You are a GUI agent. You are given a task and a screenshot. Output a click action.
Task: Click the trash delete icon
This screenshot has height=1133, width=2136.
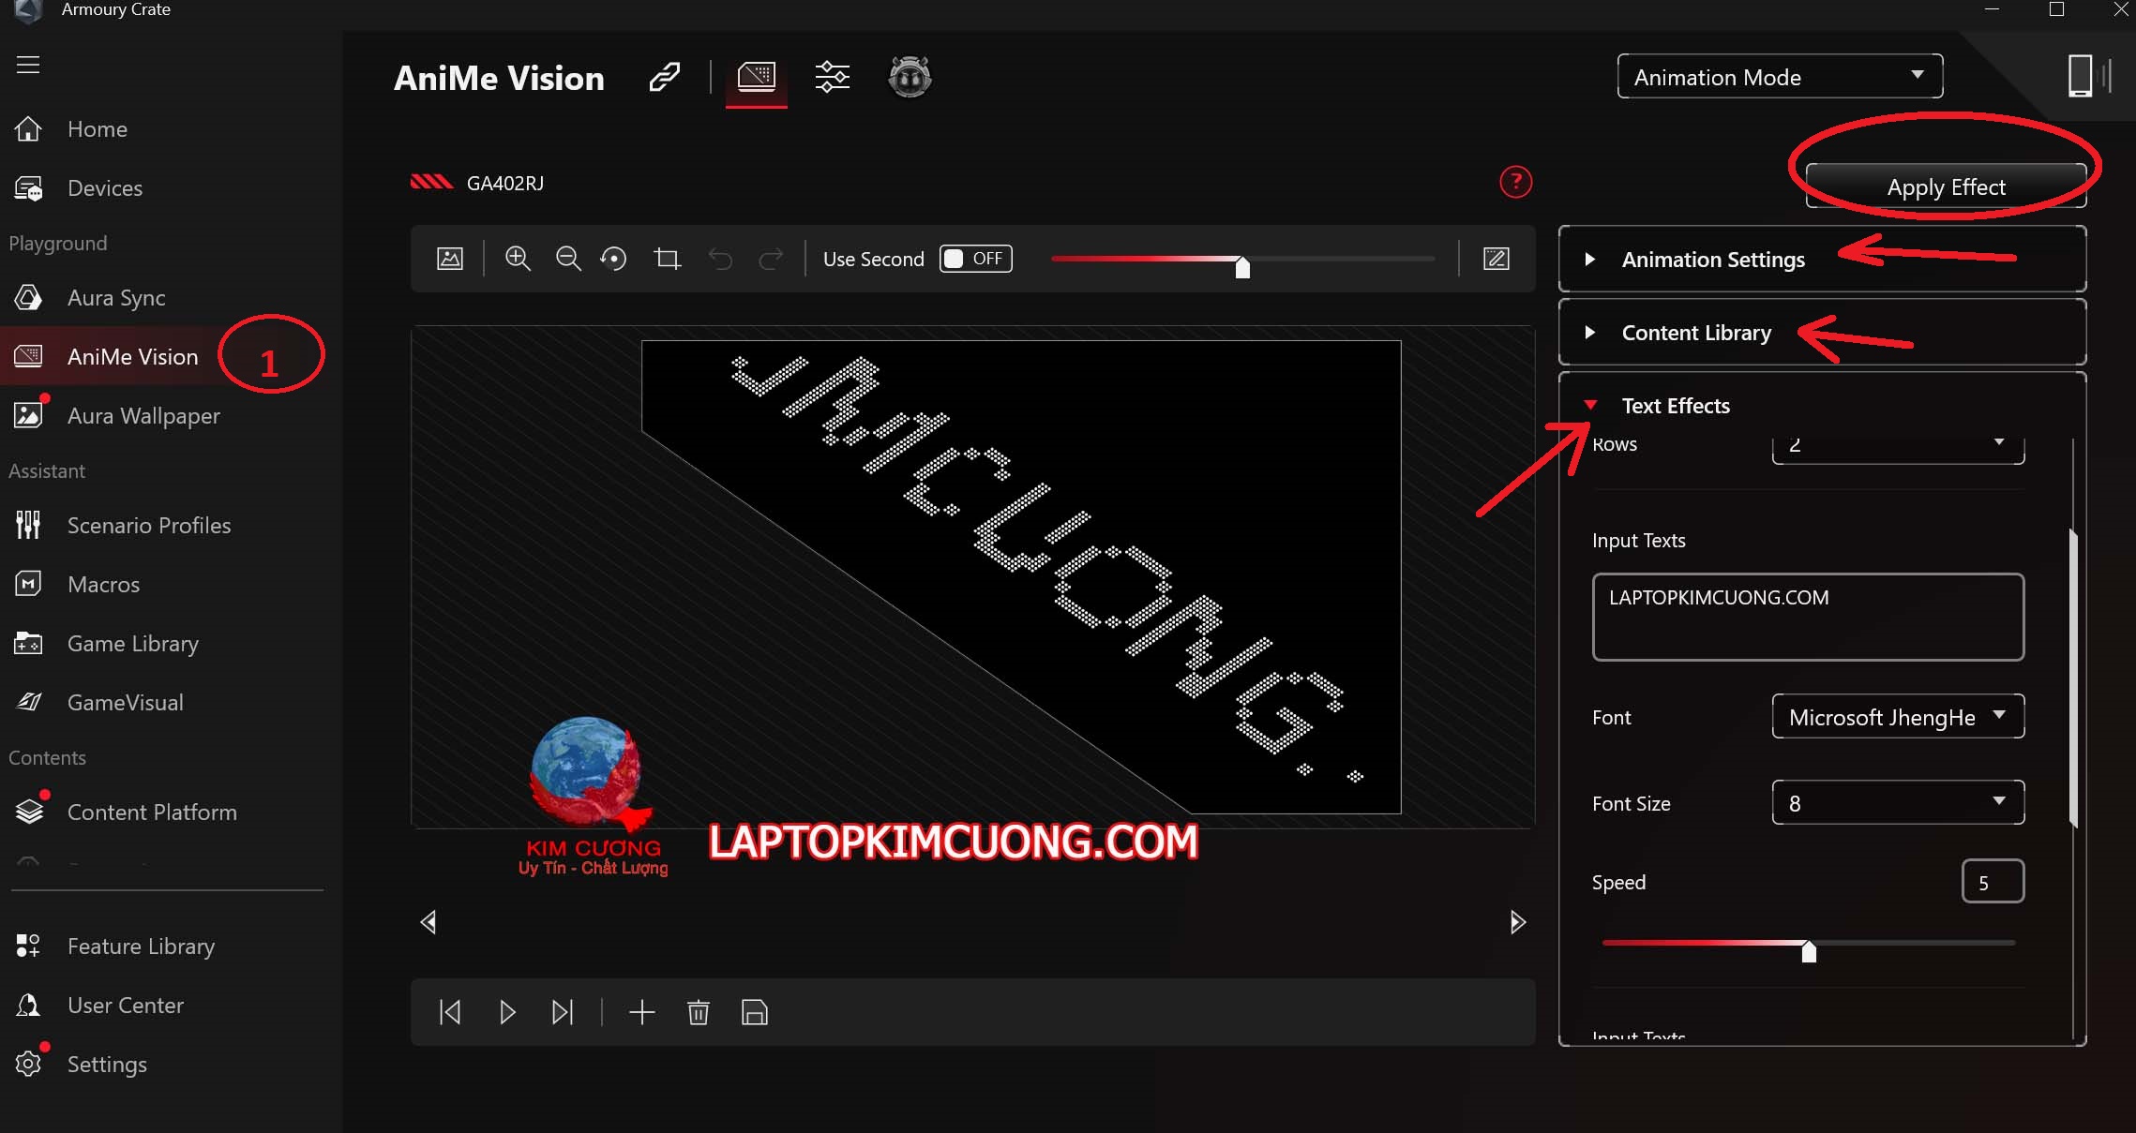point(698,1012)
